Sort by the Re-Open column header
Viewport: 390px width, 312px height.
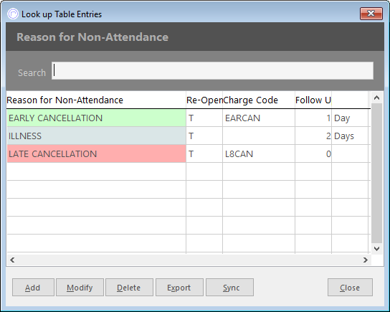click(204, 100)
